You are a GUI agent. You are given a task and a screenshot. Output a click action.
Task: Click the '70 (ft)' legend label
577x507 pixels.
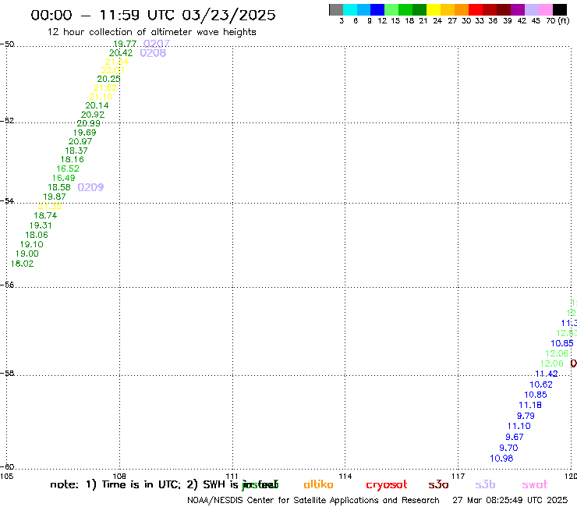pyautogui.click(x=558, y=21)
